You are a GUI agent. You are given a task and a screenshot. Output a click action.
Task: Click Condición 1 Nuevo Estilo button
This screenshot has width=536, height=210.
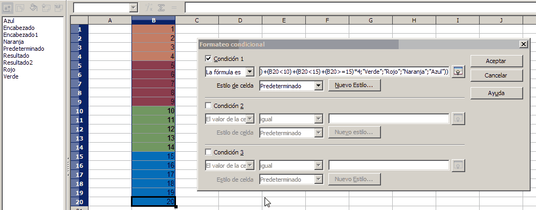(355, 85)
